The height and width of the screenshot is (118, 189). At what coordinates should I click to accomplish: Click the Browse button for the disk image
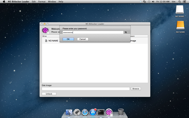click(136, 89)
